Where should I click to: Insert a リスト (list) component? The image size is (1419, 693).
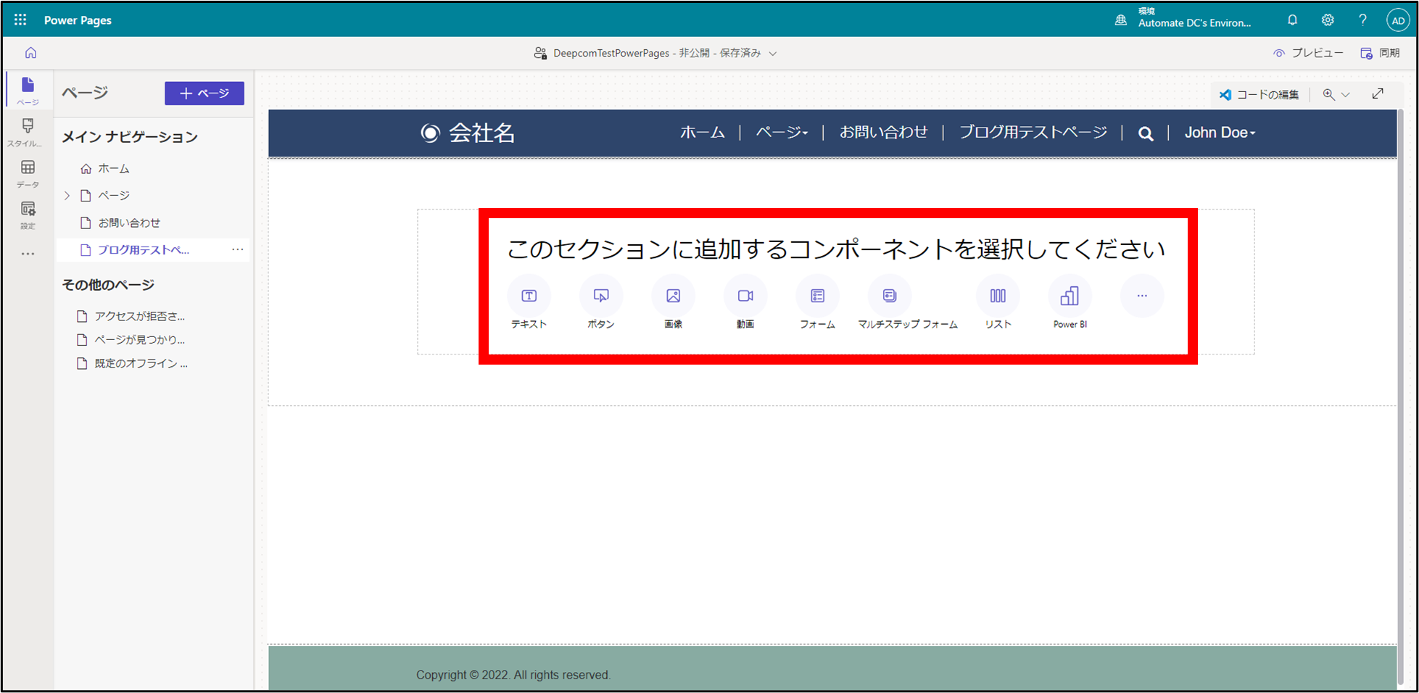pos(998,296)
